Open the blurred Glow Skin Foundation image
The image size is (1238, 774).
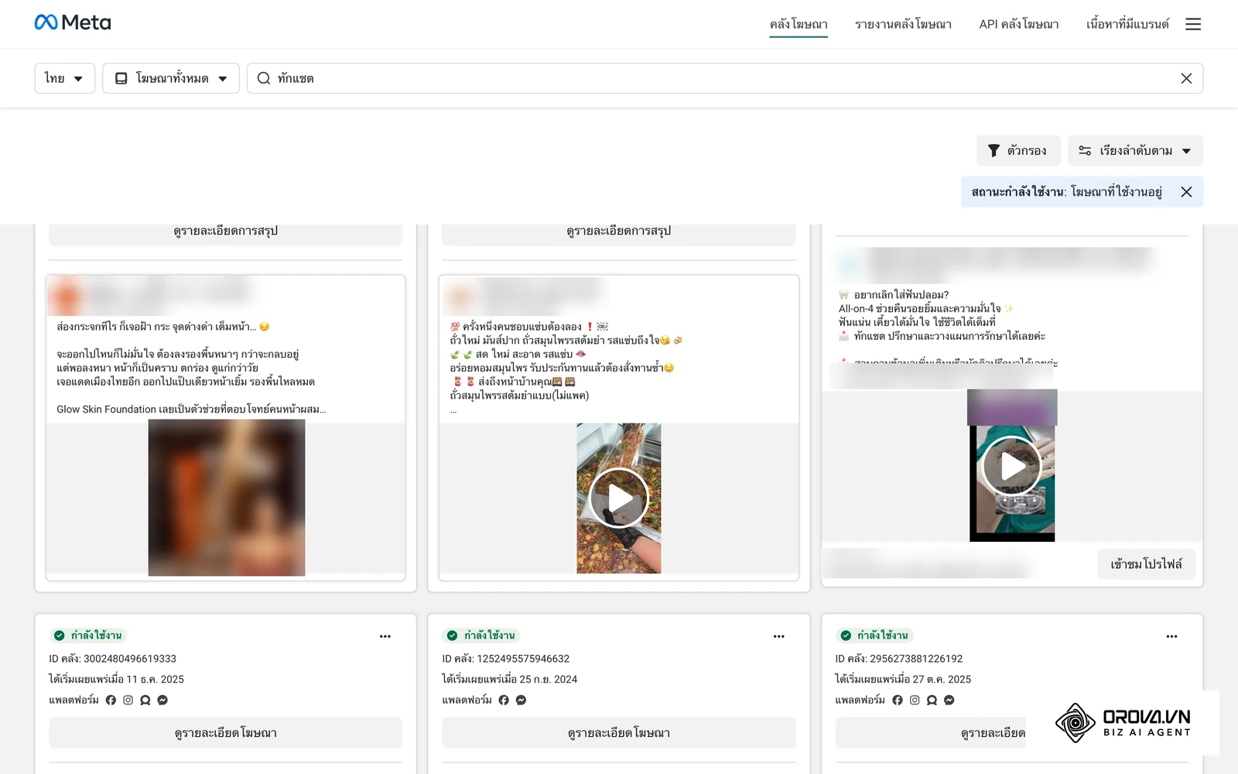tap(227, 498)
